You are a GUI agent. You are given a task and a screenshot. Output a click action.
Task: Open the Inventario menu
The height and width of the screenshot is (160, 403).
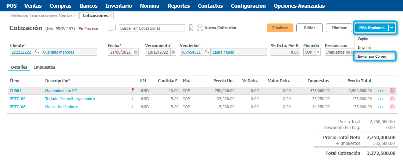point(118,6)
